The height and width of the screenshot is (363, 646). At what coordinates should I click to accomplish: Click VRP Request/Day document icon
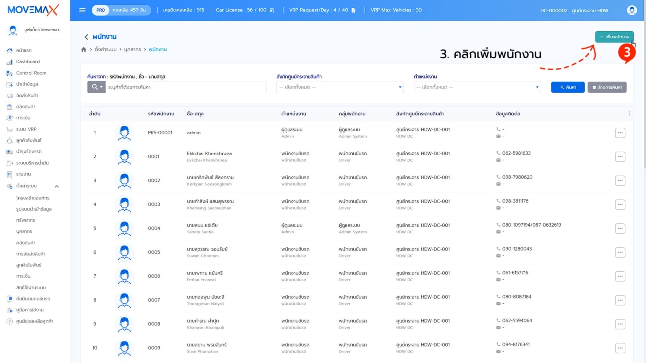(354, 10)
